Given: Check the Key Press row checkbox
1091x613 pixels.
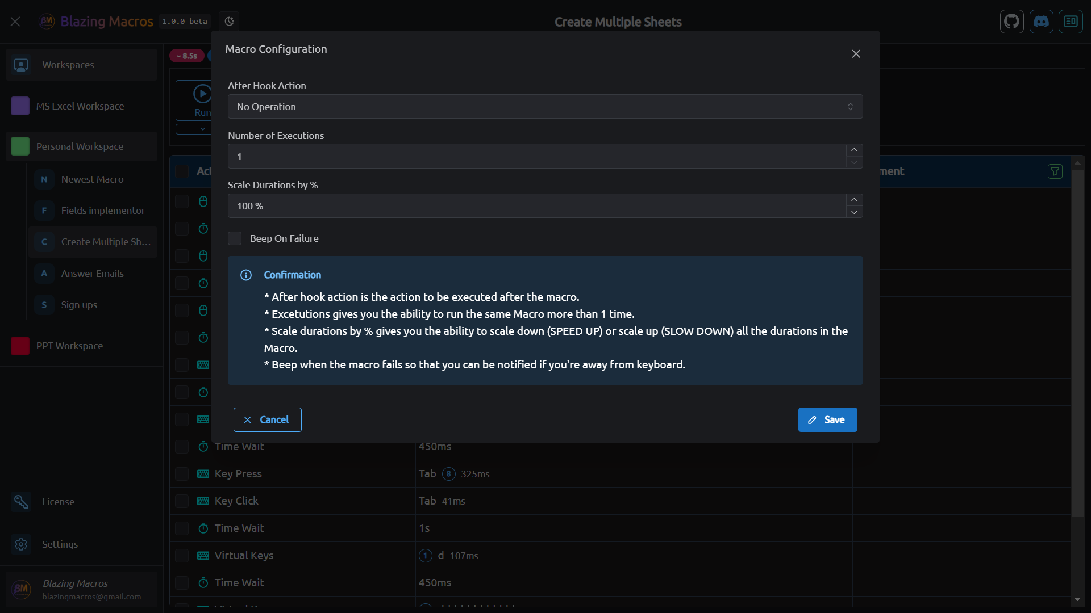Looking at the screenshot, I should pos(182,474).
